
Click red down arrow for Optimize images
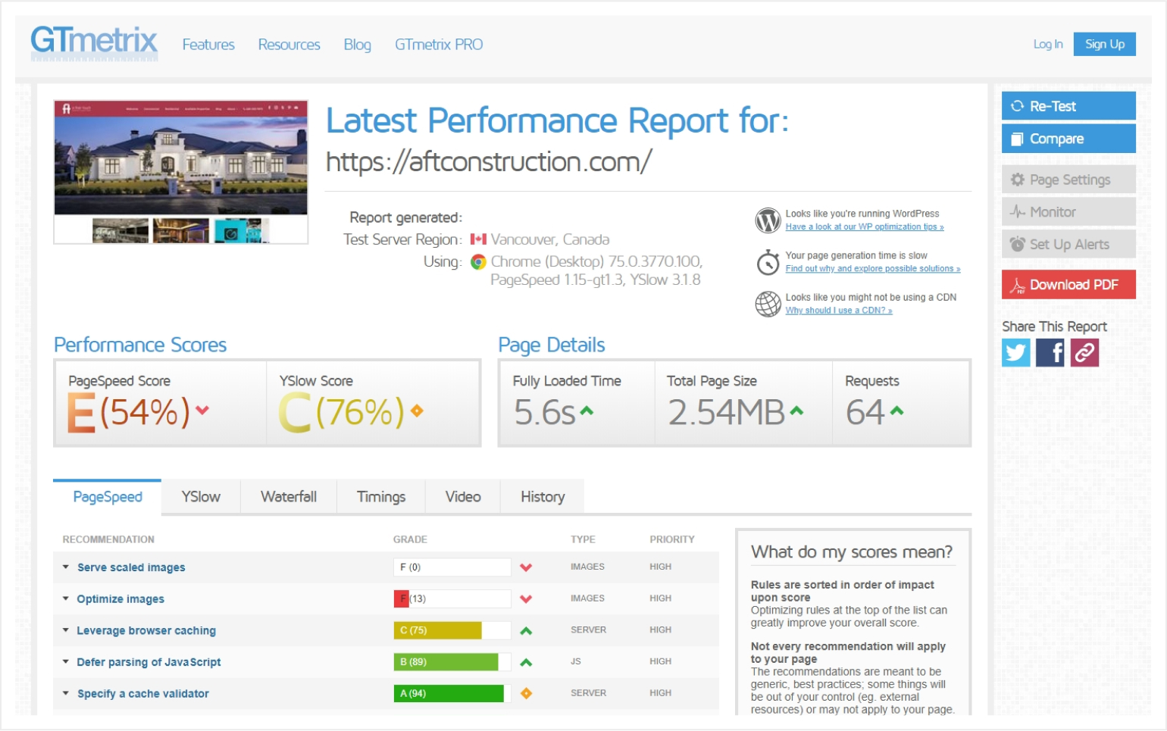pos(526,599)
